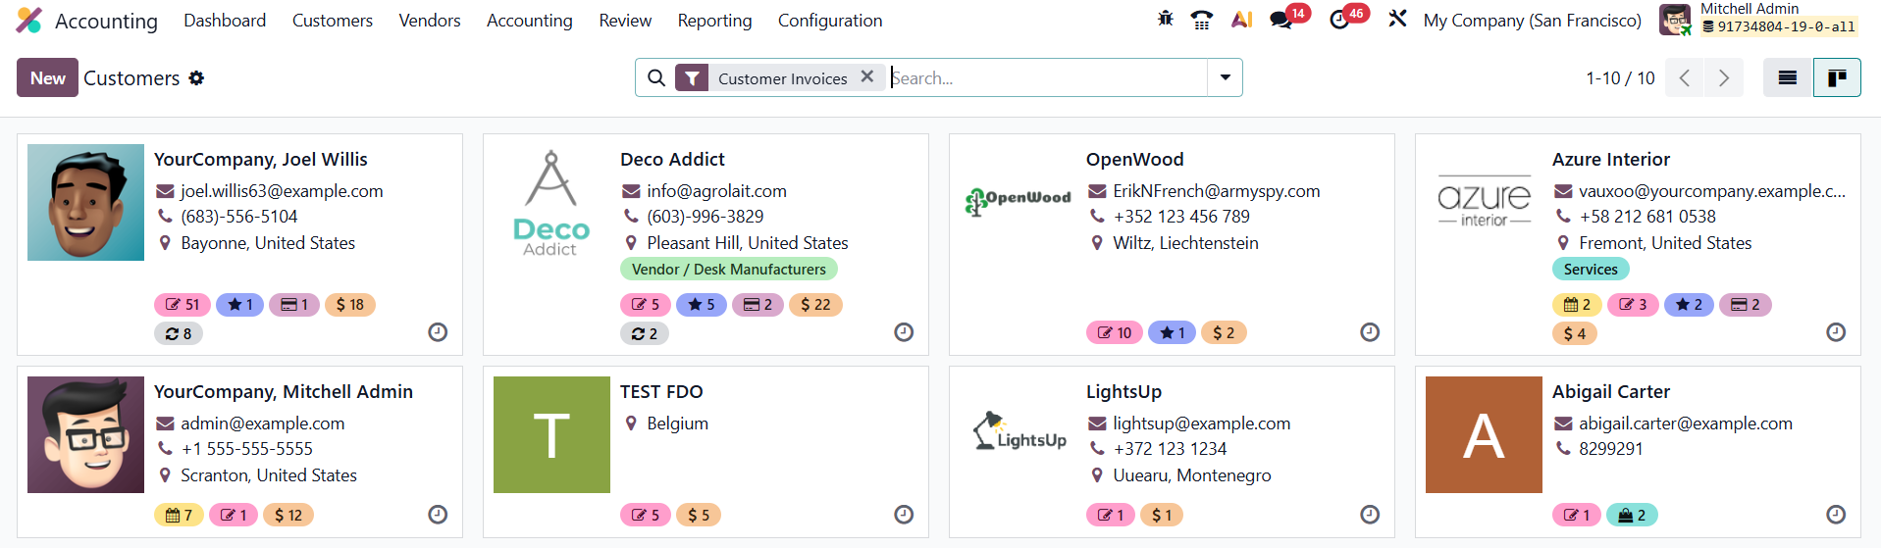Open the Reporting menu
Image resolution: width=1881 pixels, height=548 pixels.
click(x=714, y=21)
